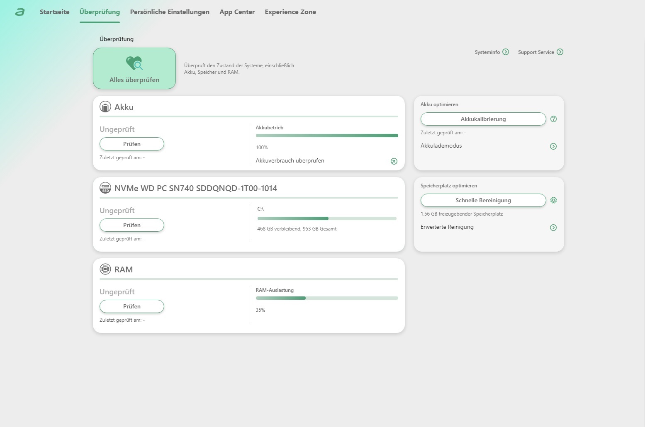Switch to the Startseite tab
This screenshot has width=645, height=427.
(54, 12)
